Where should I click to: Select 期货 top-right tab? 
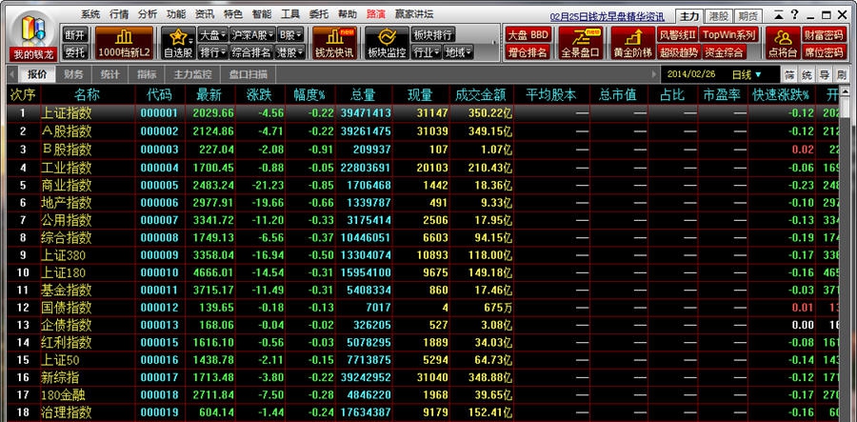click(748, 16)
